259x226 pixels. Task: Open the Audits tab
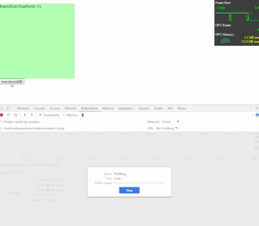(158, 108)
